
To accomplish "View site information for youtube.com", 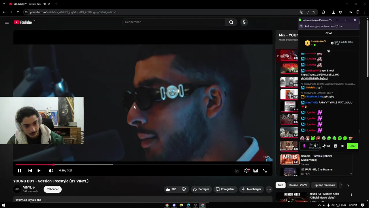I will (x=26, y=12).
